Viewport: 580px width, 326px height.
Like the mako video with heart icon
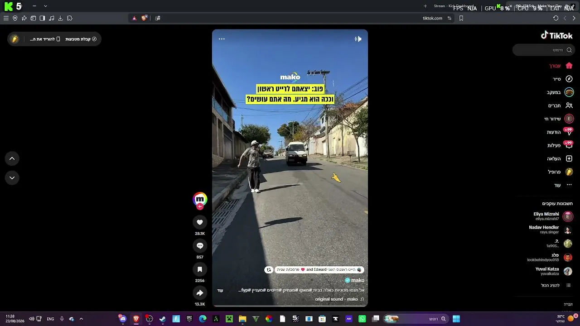(x=200, y=222)
